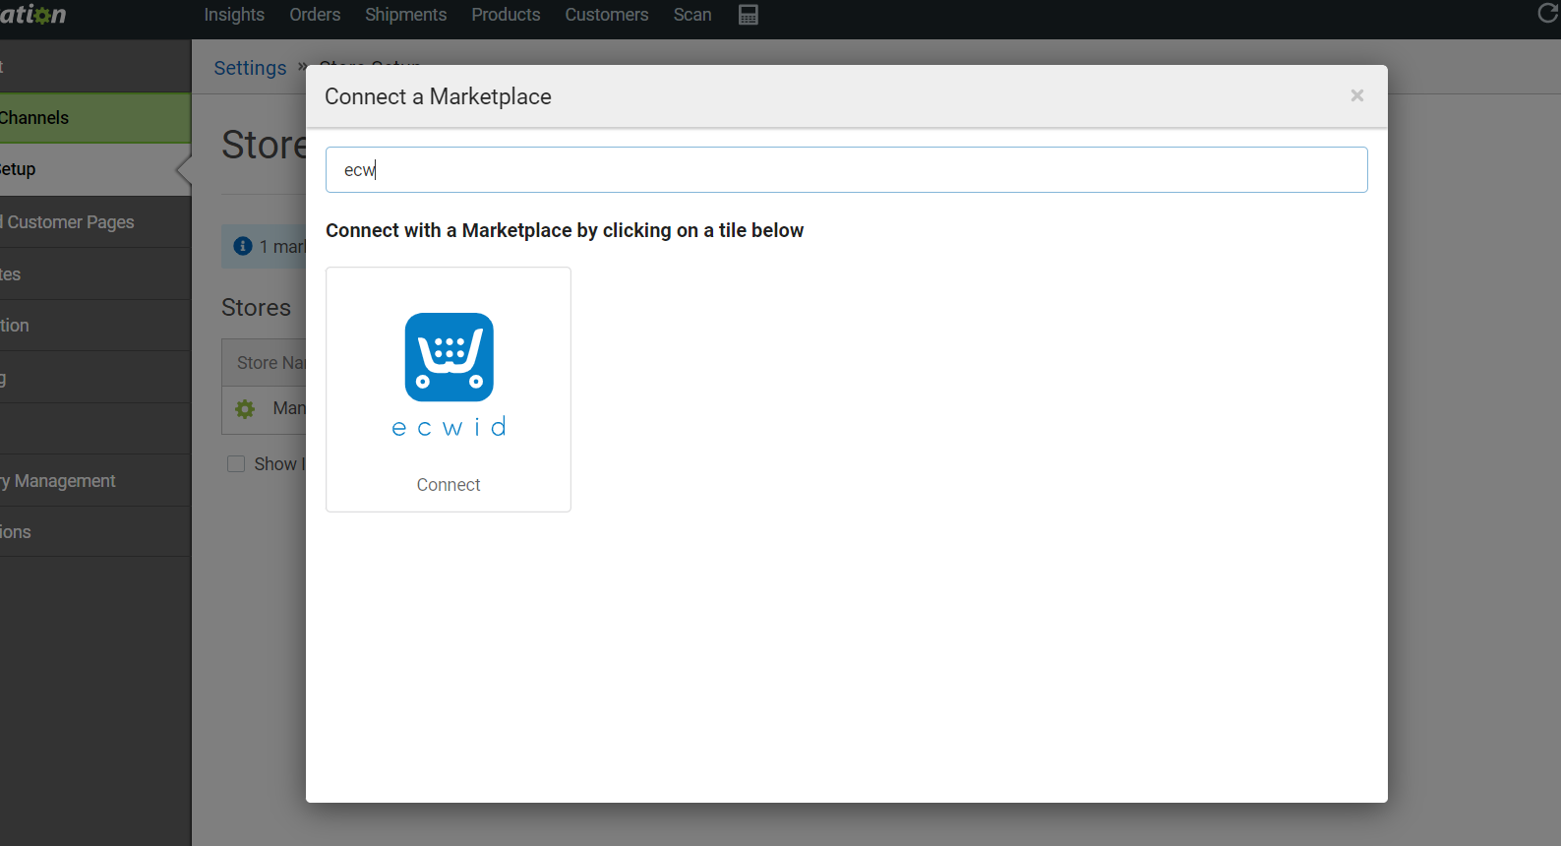Image resolution: width=1561 pixels, height=846 pixels.
Task: Click Connect under the Ecwid tile
Action: click(449, 485)
